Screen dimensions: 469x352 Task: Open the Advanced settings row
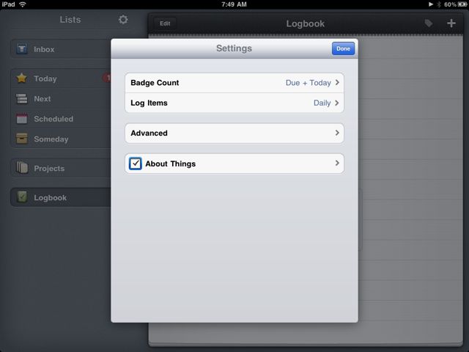click(x=234, y=133)
